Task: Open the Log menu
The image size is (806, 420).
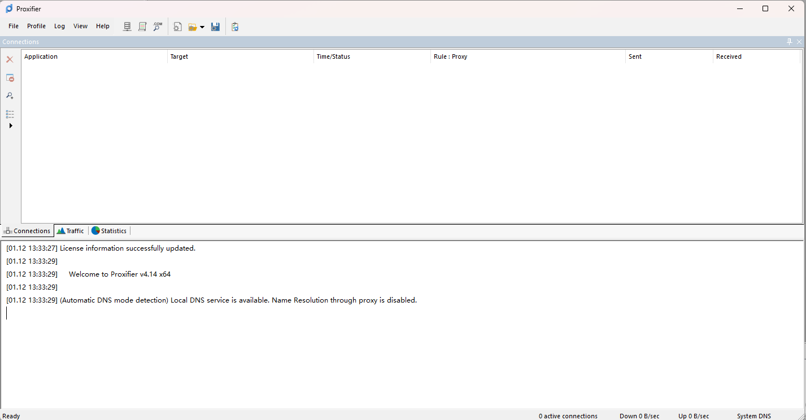Action: 59,26
